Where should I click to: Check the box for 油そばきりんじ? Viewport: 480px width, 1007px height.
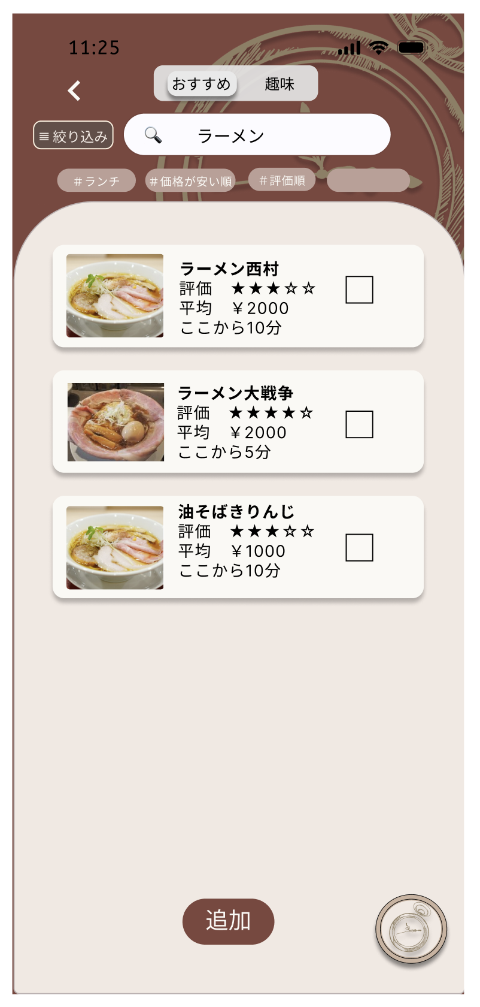[x=359, y=547]
